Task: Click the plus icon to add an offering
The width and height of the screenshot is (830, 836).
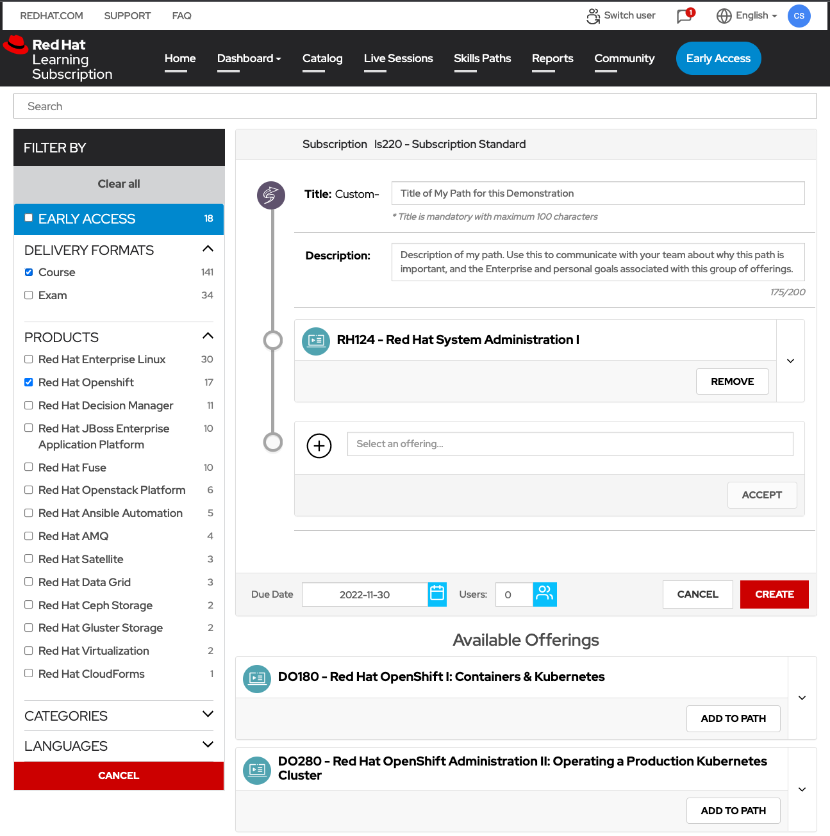Action: tap(319, 446)
